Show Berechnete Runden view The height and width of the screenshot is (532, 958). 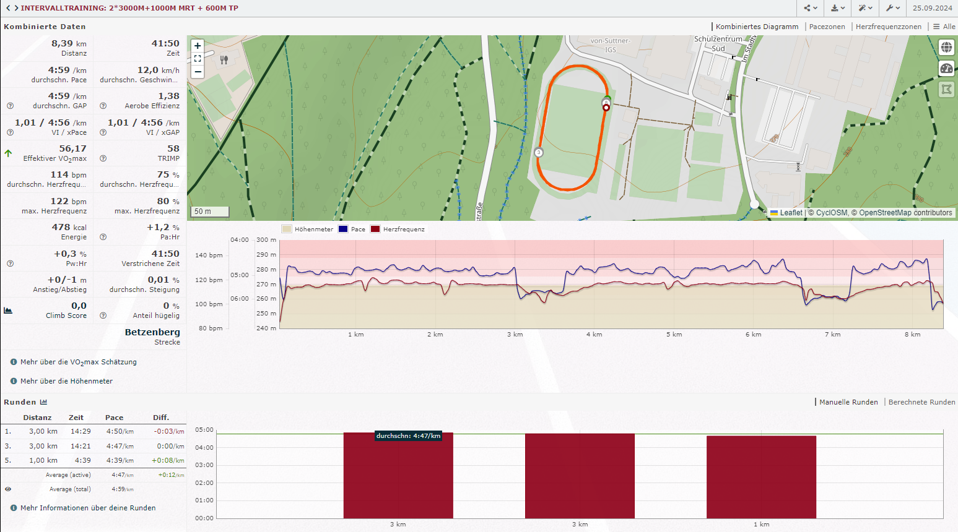click(921, 402)
